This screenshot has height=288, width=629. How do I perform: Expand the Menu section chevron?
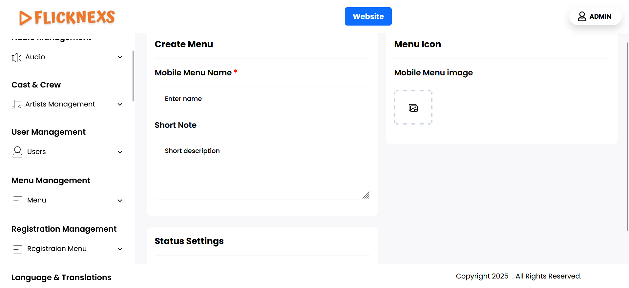pyautogui.click(x=120, y=201)
